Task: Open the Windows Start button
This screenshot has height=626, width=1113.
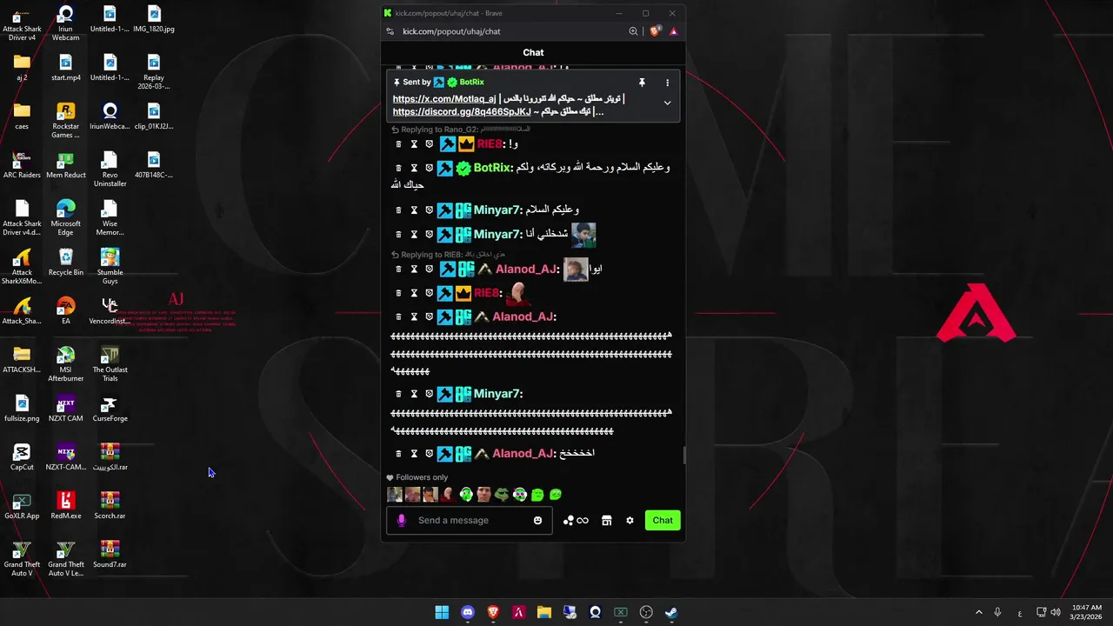Action: pos(442,612)
